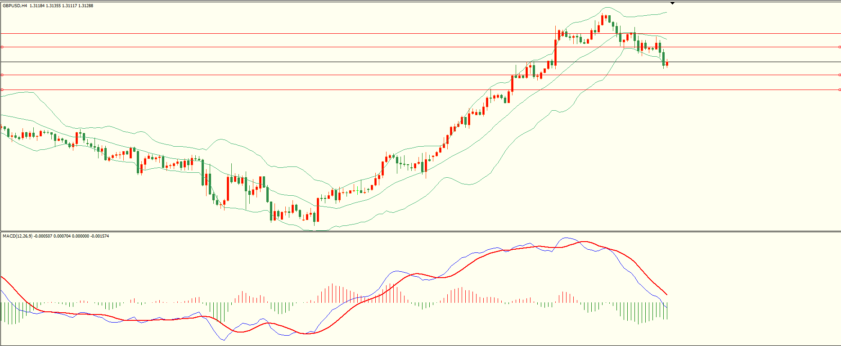Viewport: 841px width, 346px height.
Task: Click the MACD value -0.001574
Action: [x=100, y=236]
